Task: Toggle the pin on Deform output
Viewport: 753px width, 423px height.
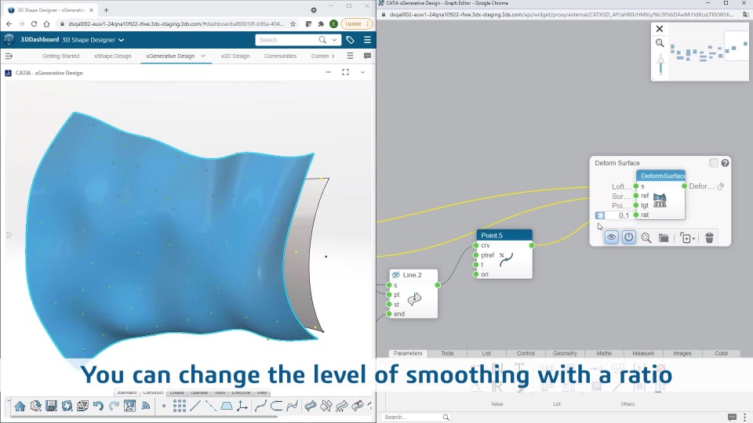Action: pyautogui.click(x=721, y=186)
